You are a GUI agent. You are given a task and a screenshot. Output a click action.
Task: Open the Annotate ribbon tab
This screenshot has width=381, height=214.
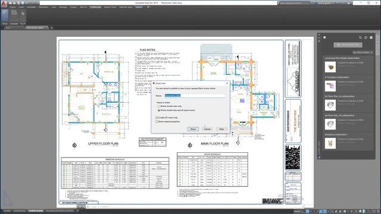point(32,7)
